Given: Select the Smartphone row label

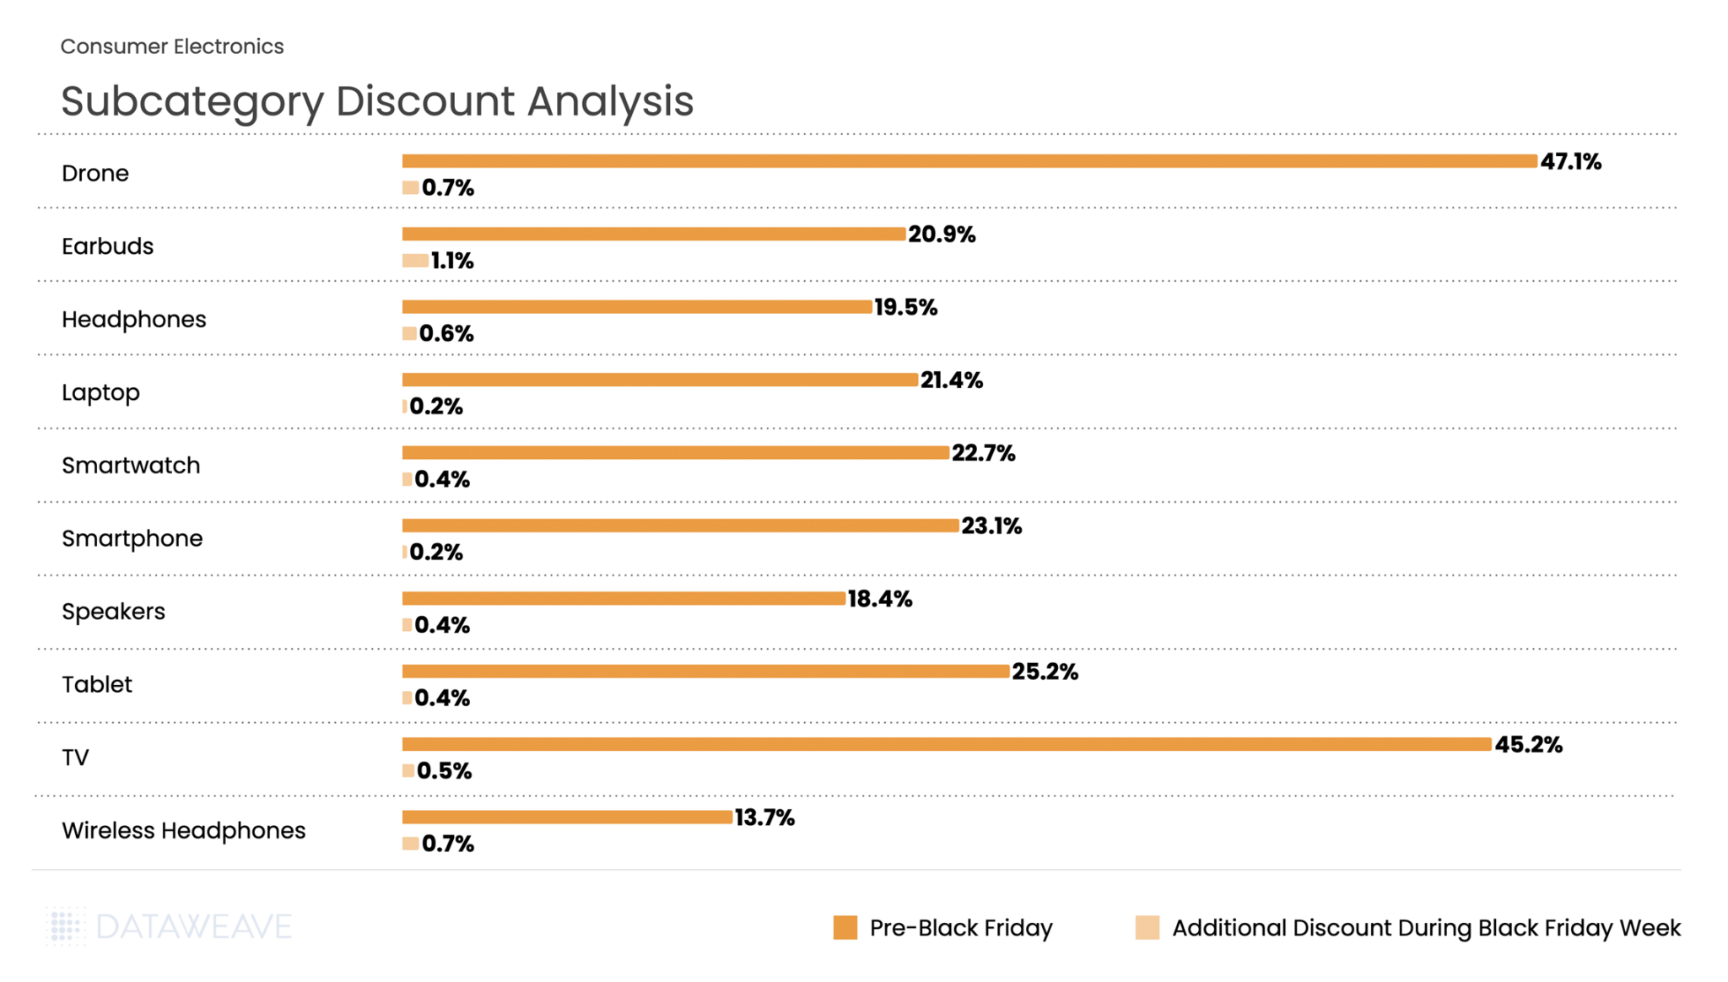Looking at the screenshot, I should point(132,538).
